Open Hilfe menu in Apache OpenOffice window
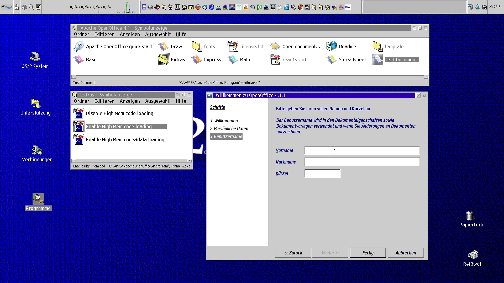 181,34
